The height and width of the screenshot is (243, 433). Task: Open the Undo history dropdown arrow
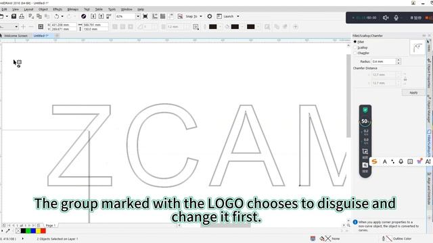coord(62,16)
